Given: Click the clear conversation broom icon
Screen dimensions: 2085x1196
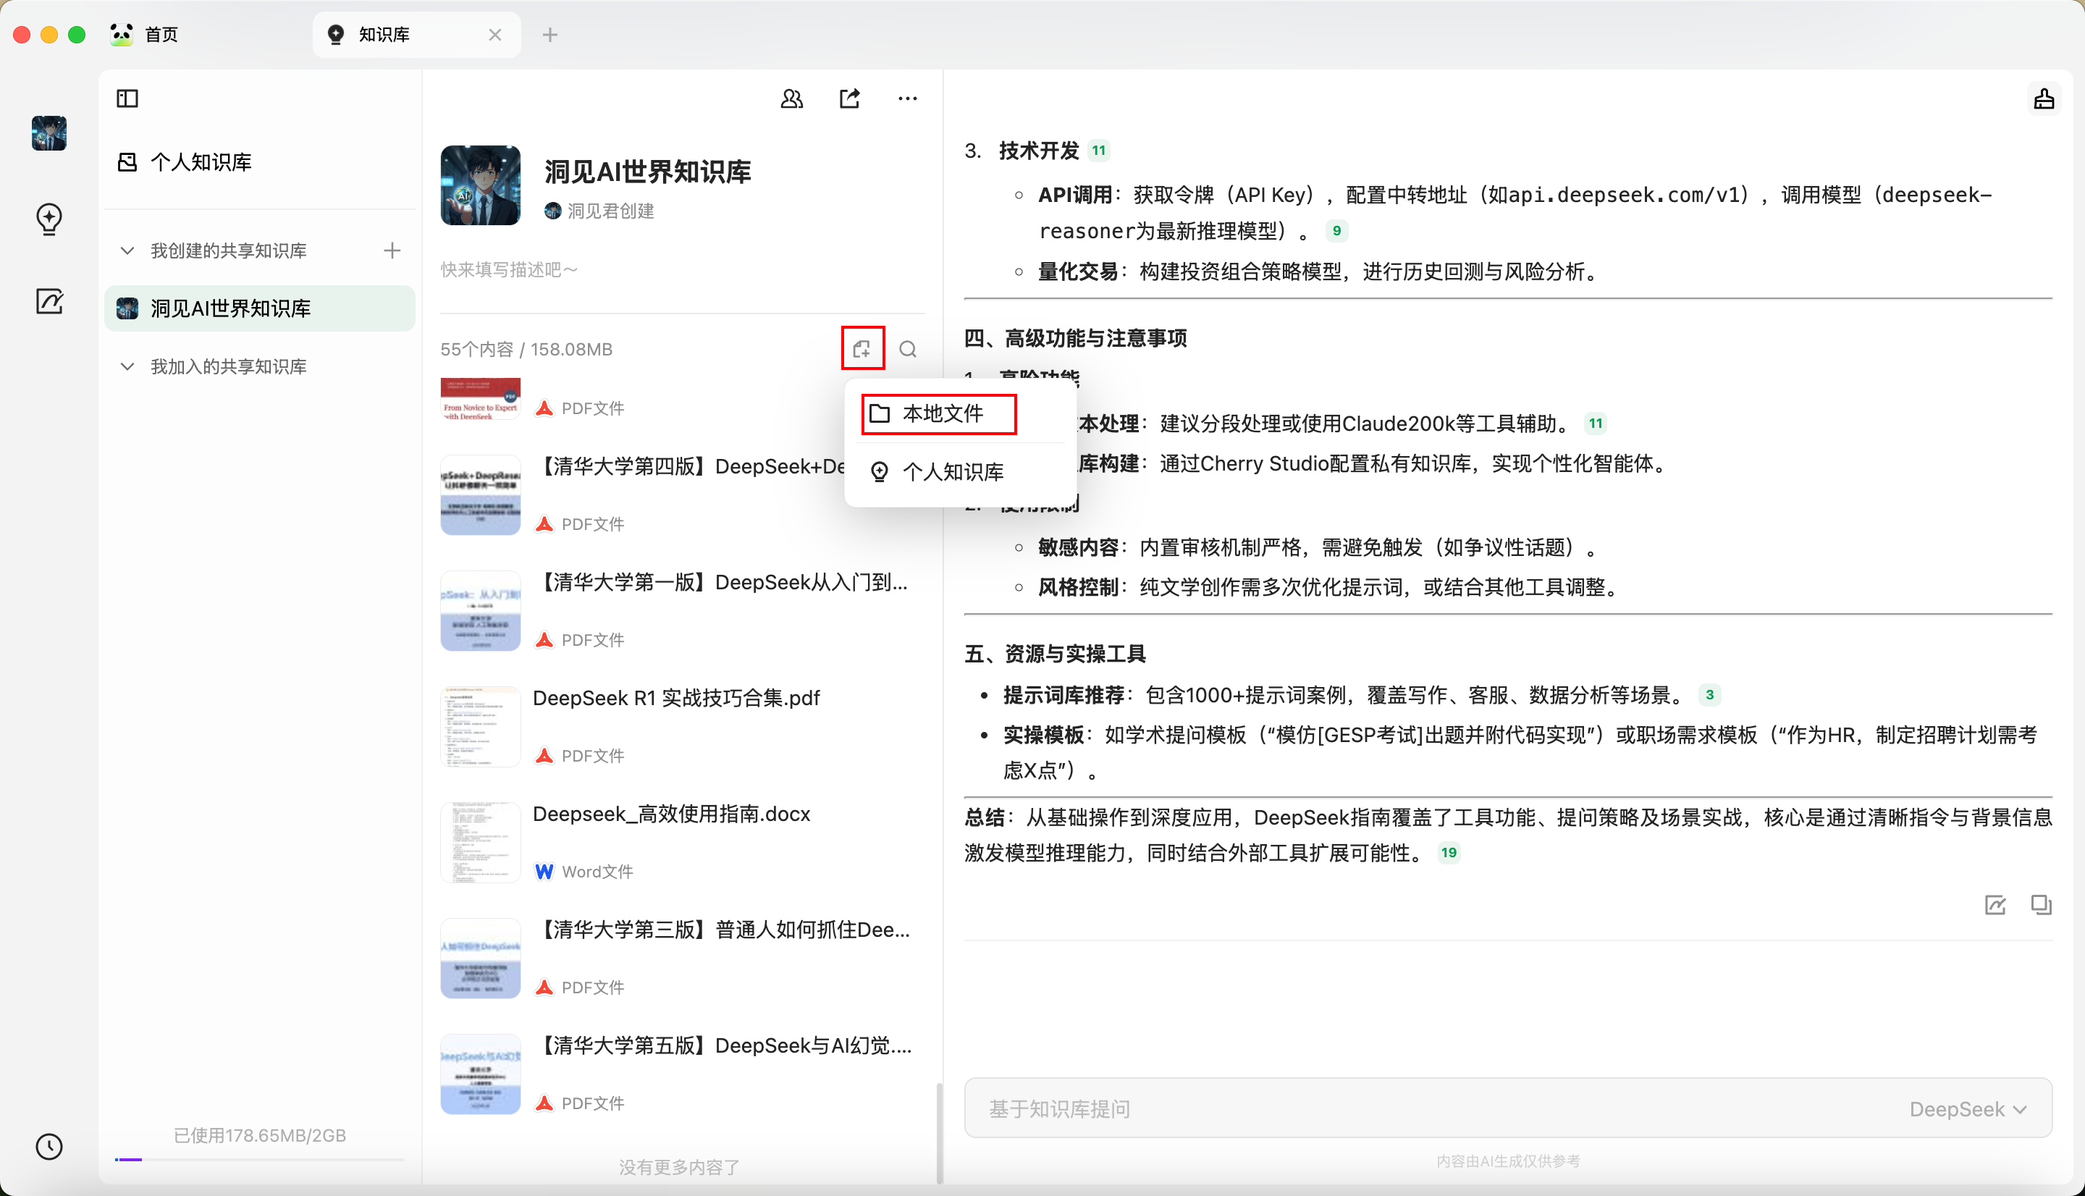Looking at the screenshot, I should coord(2043,99).
